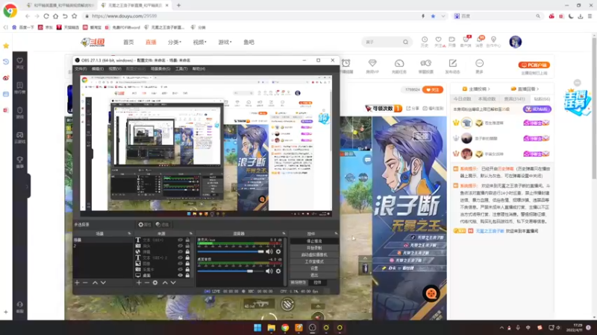Open Windows Start menu on taskbar
This screenshot has width=597, height=335.
[257, 328]
